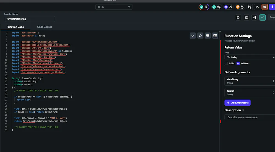This screenshot has height=152, width=275.
Task: Open the four-squares widgets icon
Action: pyautogui.click(x=246, y=18)
